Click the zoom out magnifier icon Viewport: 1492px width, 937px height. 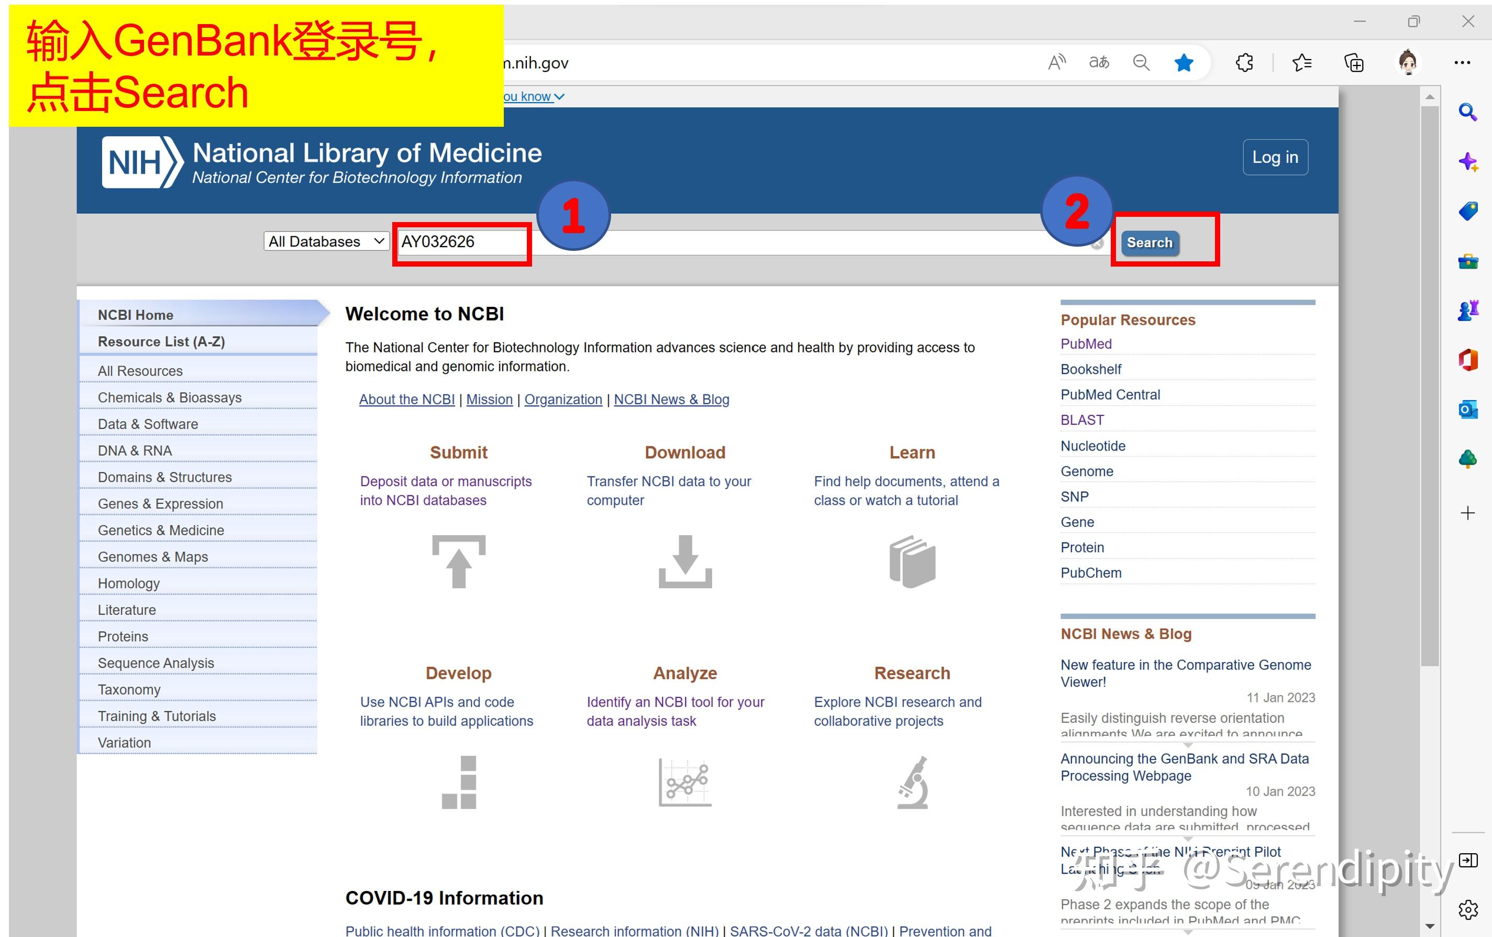(1141, 62)
